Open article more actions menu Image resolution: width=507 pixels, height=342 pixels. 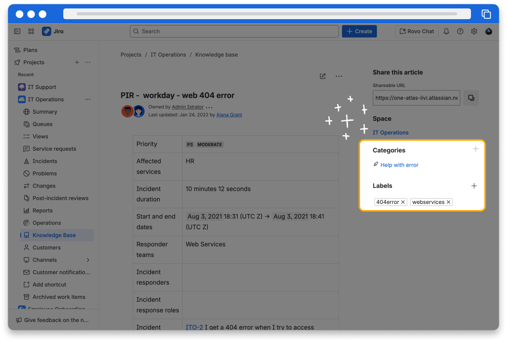(339, 76)
